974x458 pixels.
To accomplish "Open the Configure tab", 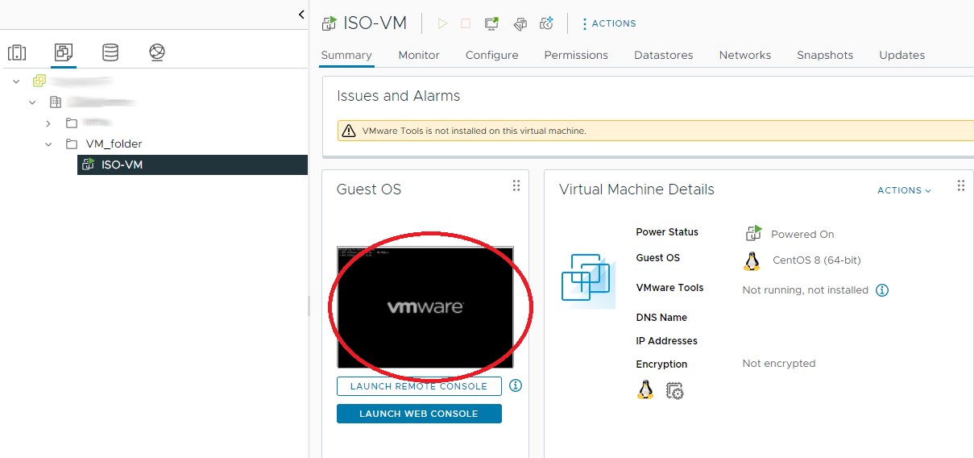I will click(491, 55).
